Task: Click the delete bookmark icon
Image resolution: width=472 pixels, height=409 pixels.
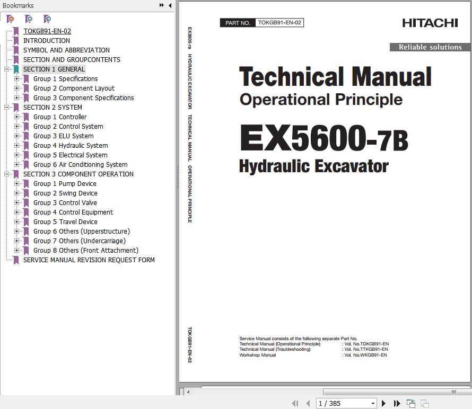Action: (x=10, y=19)
